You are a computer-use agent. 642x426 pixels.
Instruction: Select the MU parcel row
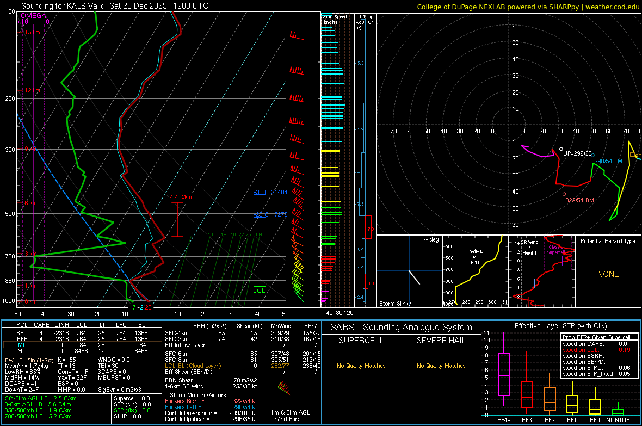(x=82, y=351)
